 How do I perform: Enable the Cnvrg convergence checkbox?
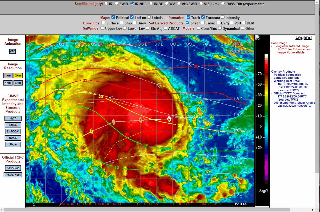(203, 23)
